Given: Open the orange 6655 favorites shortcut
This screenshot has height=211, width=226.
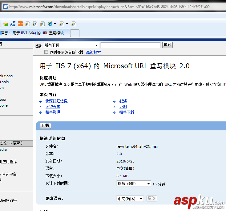Looking at the screenshot, I should 20,24.
